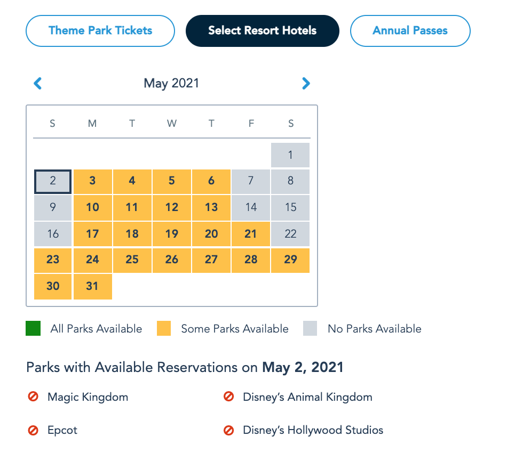Select the Select Resort Hotels tab
This screenshot has width=507, height=453.
click(262, 31)
